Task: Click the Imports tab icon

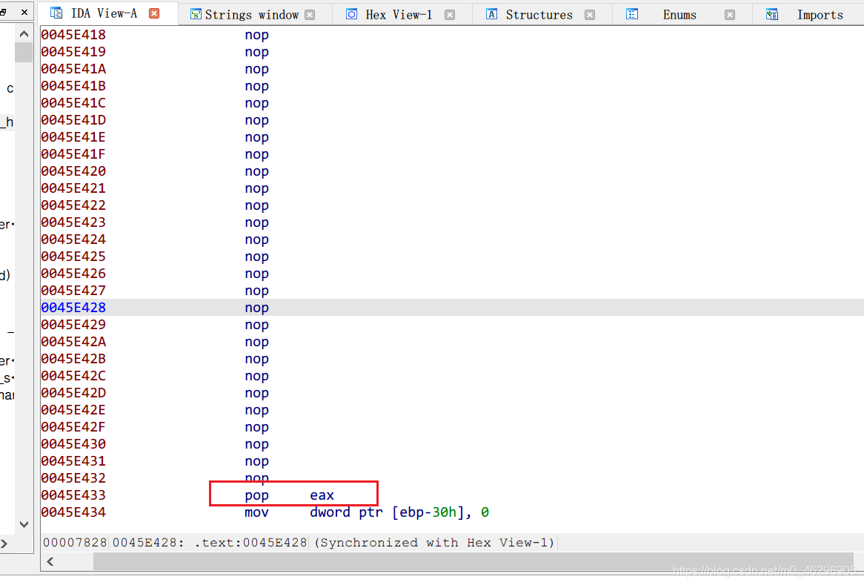Action: [772, 15]
